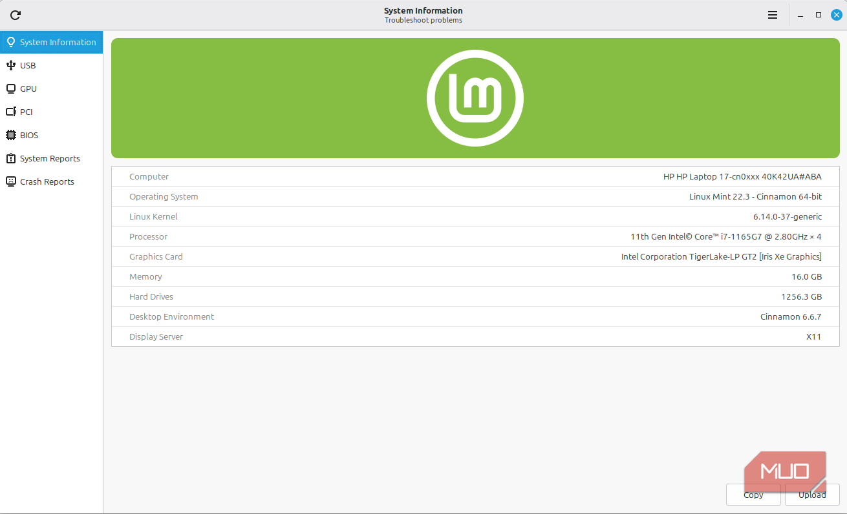847x514 pixels.
Task: Click the 'Desktop Environment' label
Action: coord(171,316)
